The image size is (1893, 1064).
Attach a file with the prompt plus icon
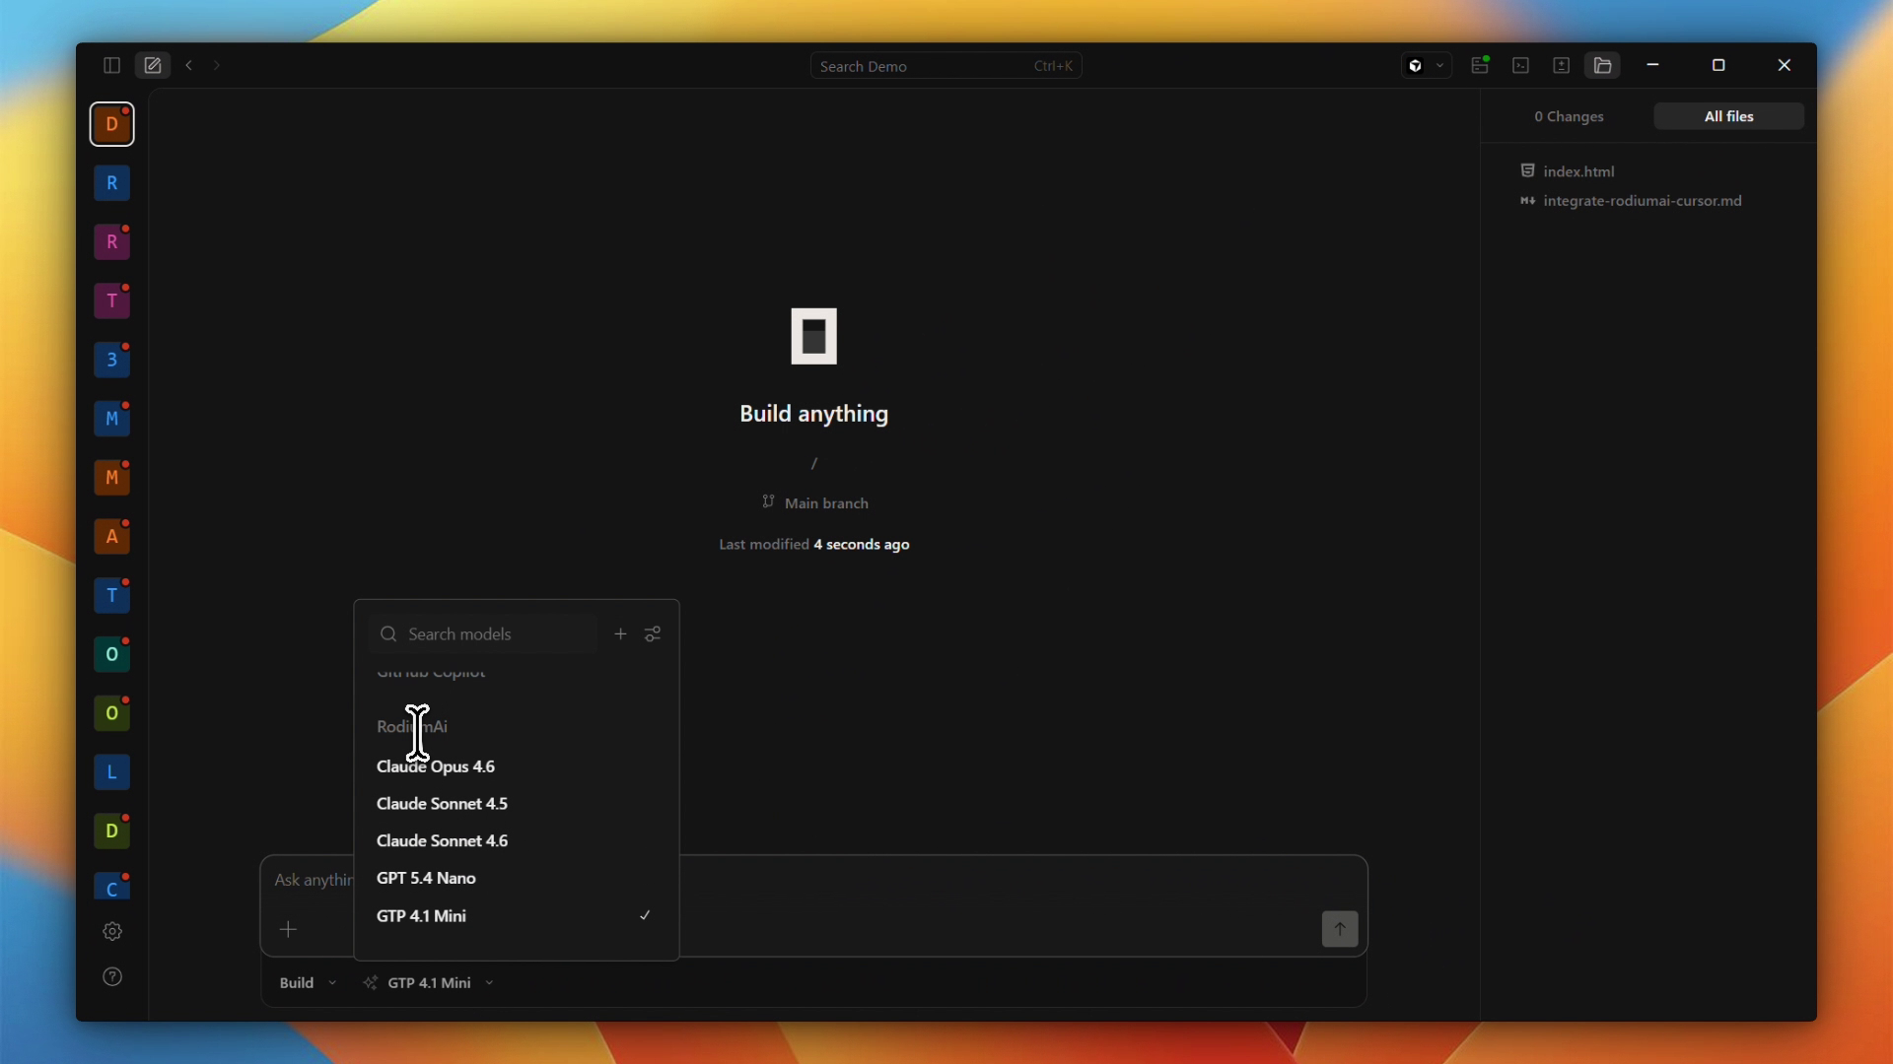click(288, 929)
